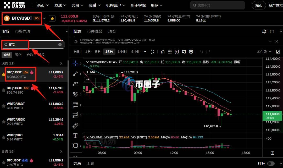Click the 充币 deposit button
Viewport: 283px width, 168px height.
(259, 5)
